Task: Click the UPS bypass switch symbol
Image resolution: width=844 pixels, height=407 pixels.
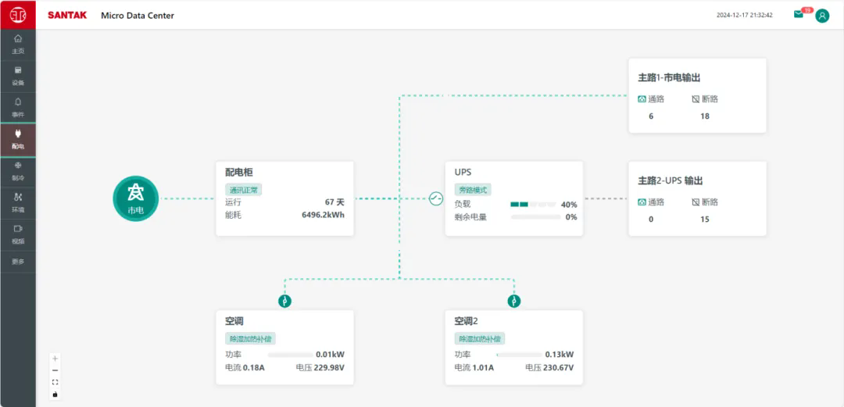Action: click(436, 198)
